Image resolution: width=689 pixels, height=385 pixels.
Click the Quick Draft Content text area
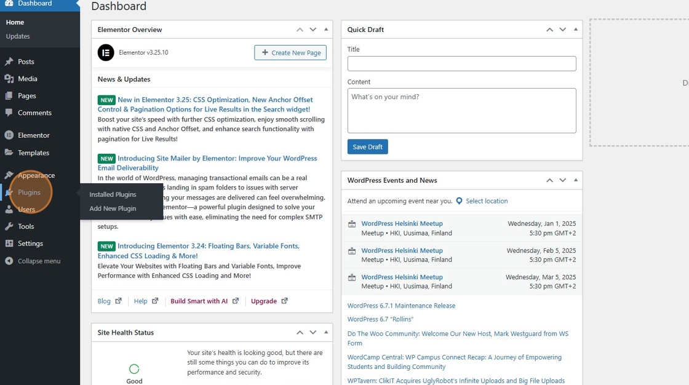click(x=462, y=111)
